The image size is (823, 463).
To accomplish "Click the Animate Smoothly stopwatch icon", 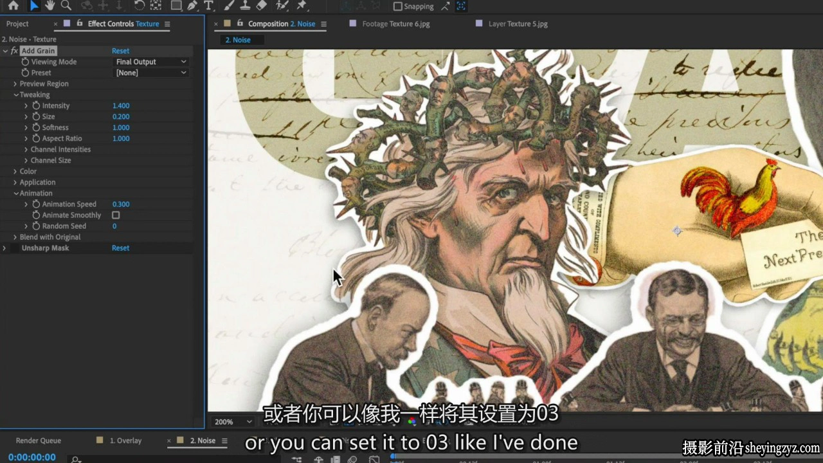I will coord(36,215).
